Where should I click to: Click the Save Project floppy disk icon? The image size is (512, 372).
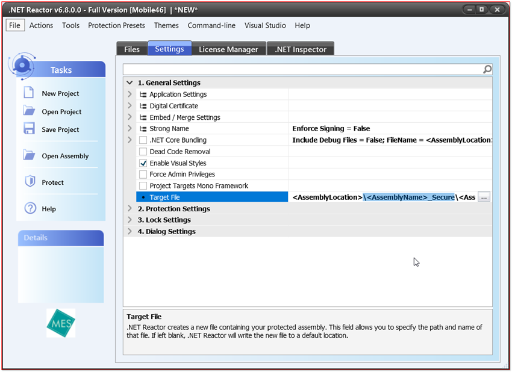pyautogui.click(x=29, y=128)
